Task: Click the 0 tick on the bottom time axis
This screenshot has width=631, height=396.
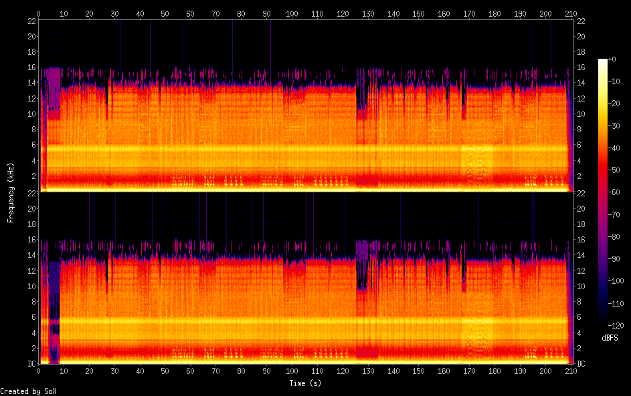Action: click(x=39, y=371)
